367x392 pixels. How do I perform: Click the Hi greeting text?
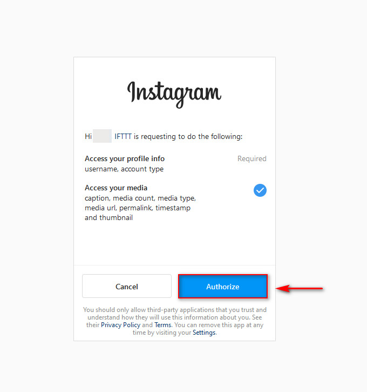tap(89, 136)
